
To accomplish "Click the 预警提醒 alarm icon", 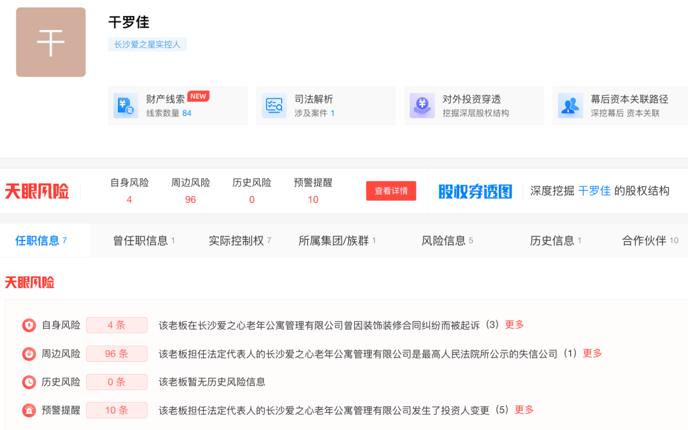I will [x=29, y=410].
